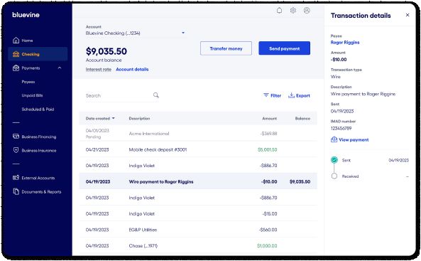Screen dimensions: 421x261
Task: Open External Accounts menu item
Action: click(38, 178)
